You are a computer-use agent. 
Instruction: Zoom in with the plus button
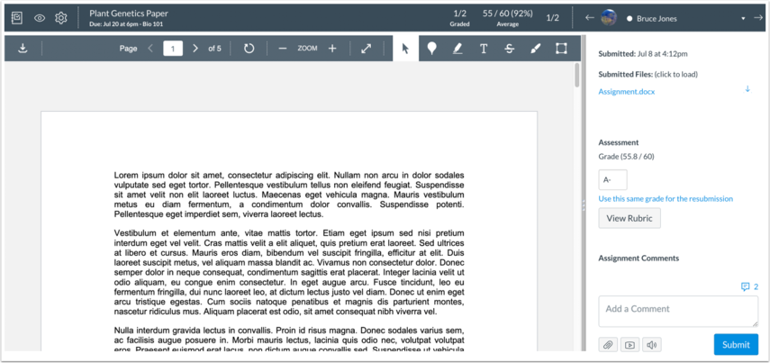coord(332,49)
